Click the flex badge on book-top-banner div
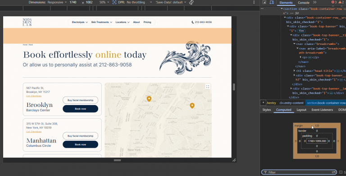Image resolution: width=346 pixels, height=176 pixels. coord(301,31)
